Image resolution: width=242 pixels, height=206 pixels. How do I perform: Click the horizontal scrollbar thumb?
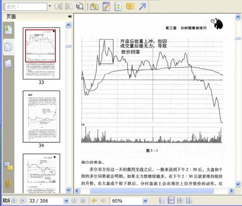pos(152,191)
